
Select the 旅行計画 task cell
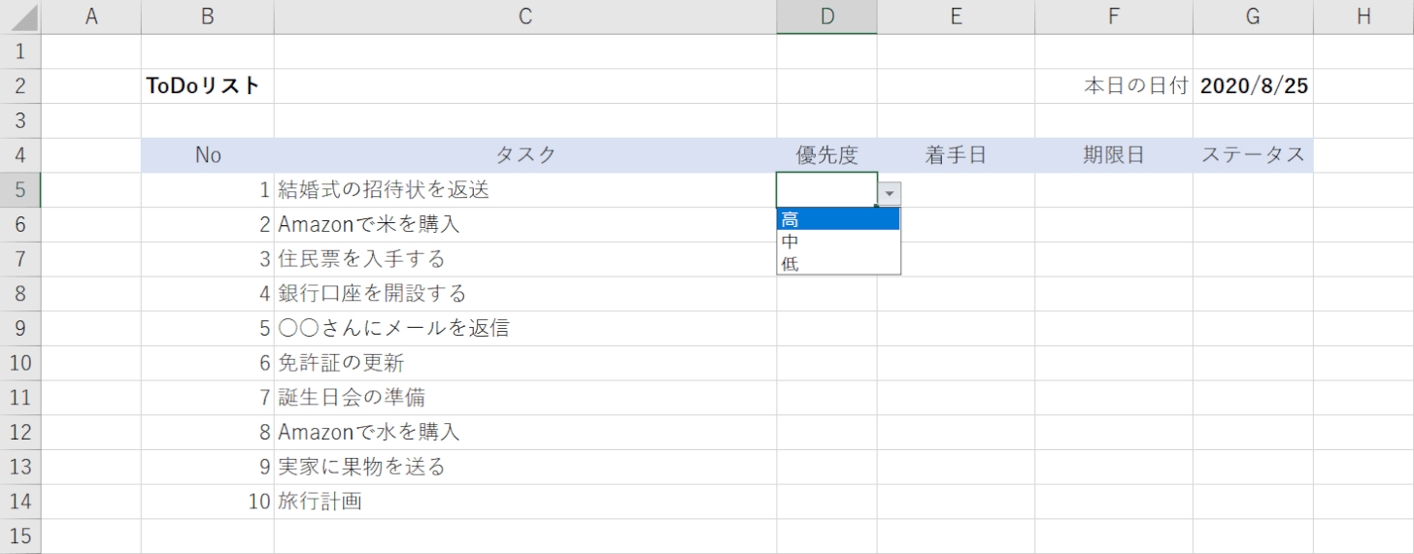pyautogui.click(x=524, y=502)
